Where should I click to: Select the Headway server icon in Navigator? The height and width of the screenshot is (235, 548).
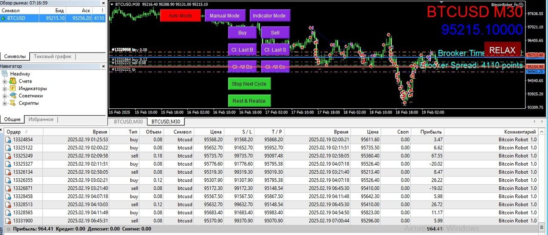[5, 74]
